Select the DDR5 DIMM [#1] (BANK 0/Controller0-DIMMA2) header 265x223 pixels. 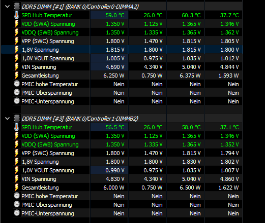[80, 7]
